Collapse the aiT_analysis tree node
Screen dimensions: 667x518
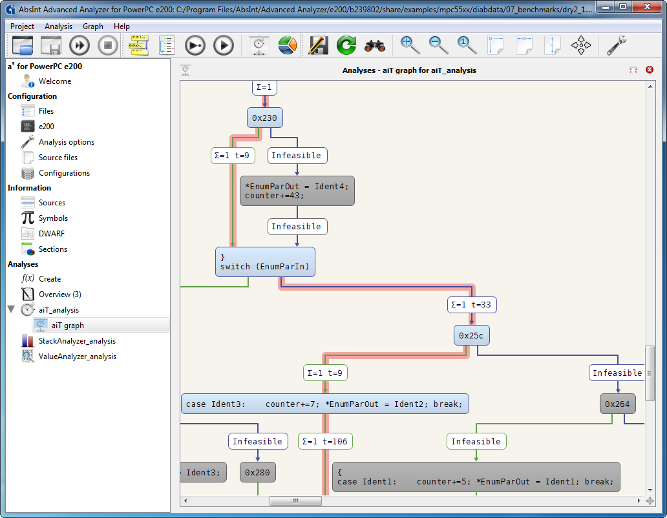coord(12,309)
